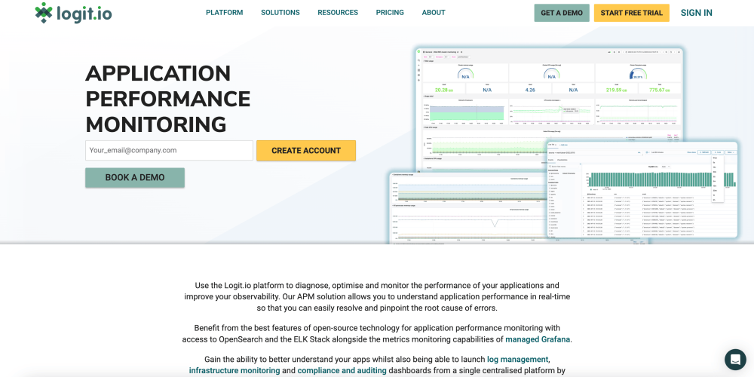
Task: Focus the company email input field
Action: pos(169,151)
